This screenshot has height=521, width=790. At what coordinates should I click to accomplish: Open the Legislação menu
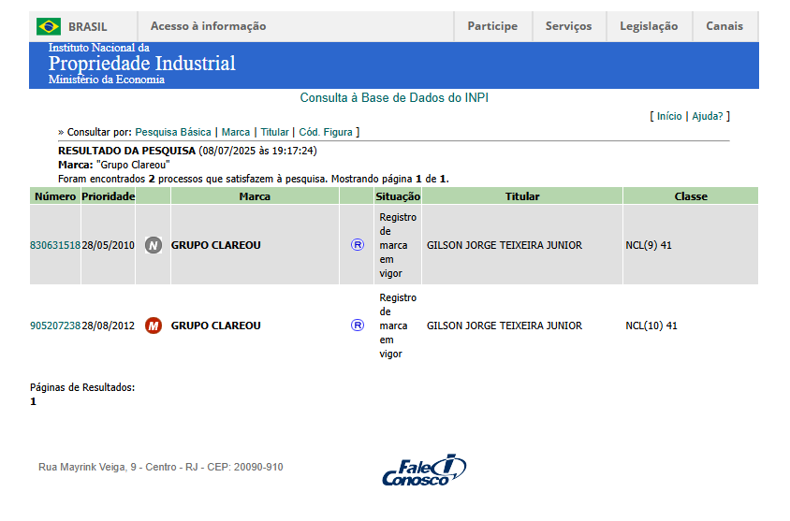649,26
